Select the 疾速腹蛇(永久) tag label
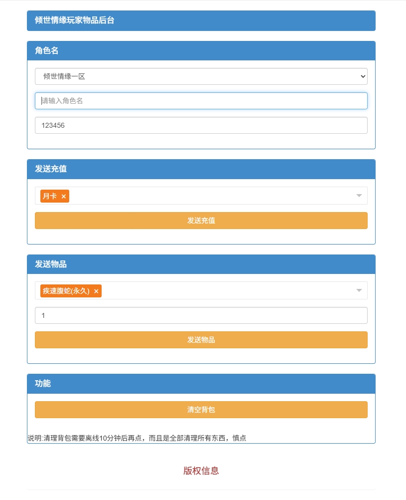The height and width of the screenshot is (500, 406). 66,291
